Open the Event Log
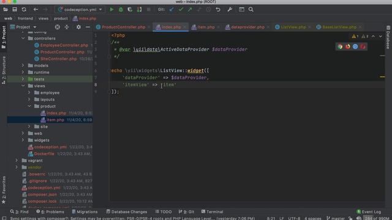 point(369,212)
